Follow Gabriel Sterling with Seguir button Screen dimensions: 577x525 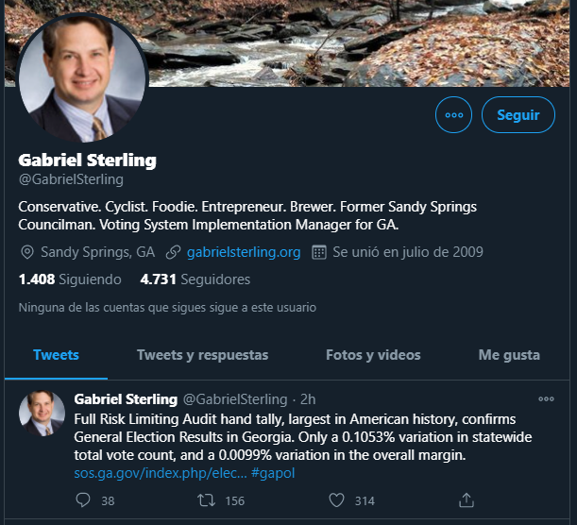518,115
